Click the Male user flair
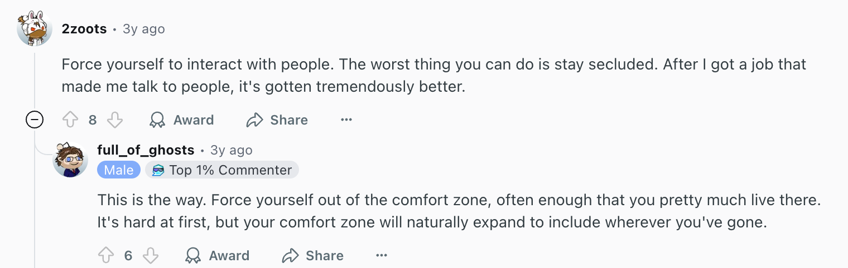 coord(119,170)
